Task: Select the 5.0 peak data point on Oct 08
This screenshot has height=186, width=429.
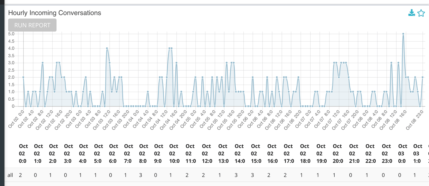Action: [x=403, y=34]
